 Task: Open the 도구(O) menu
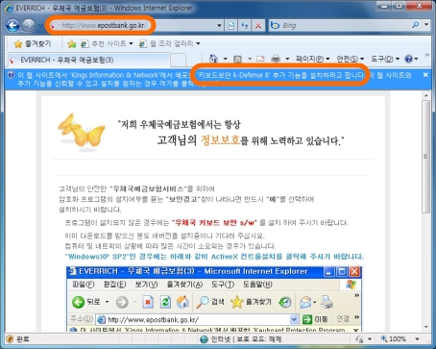click(385, 59)
